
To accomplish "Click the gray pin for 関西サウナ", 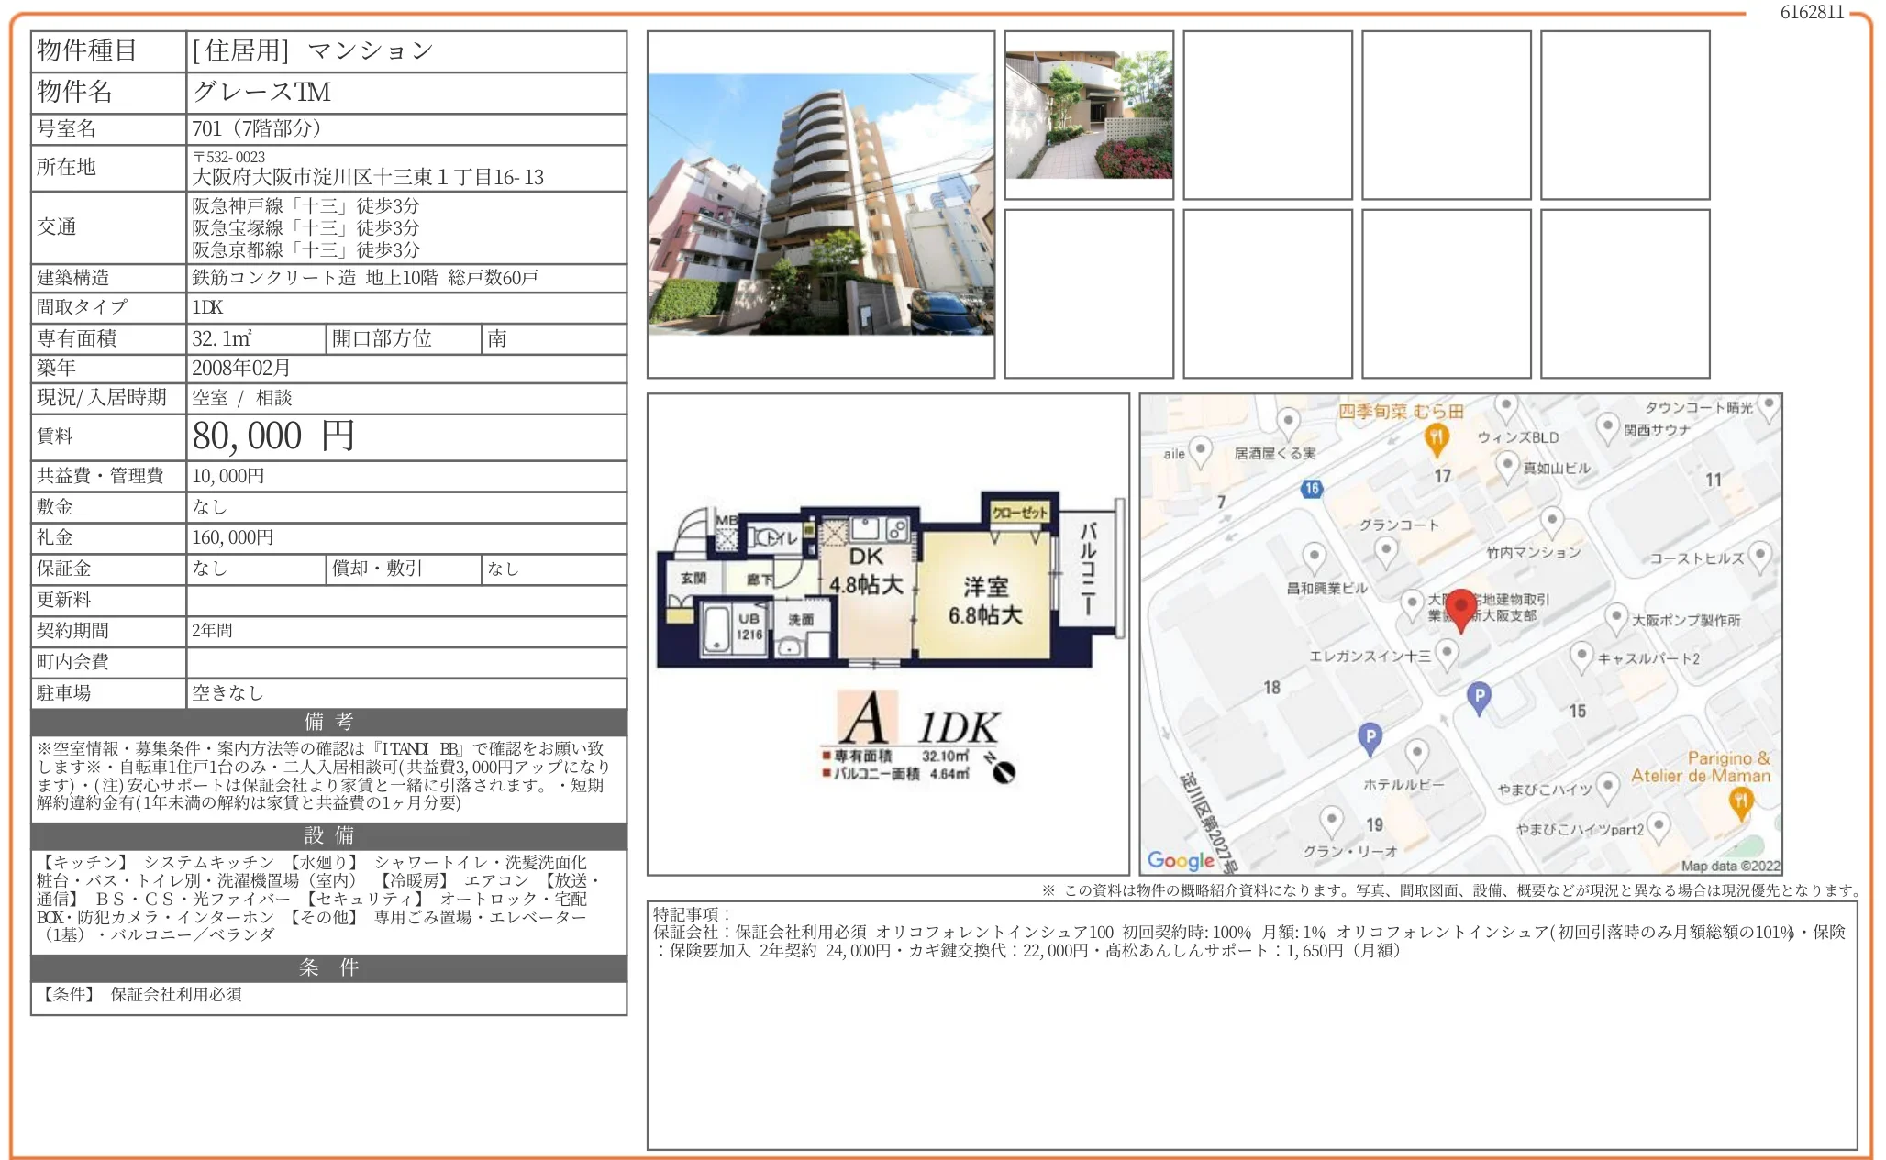I will point(1607,426).
